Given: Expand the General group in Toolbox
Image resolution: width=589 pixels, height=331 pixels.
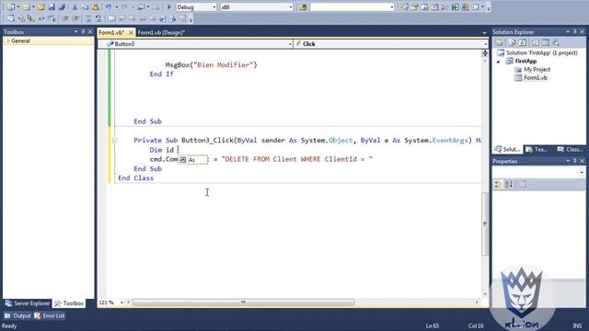Looking at the screenshot, I should 8,40.
